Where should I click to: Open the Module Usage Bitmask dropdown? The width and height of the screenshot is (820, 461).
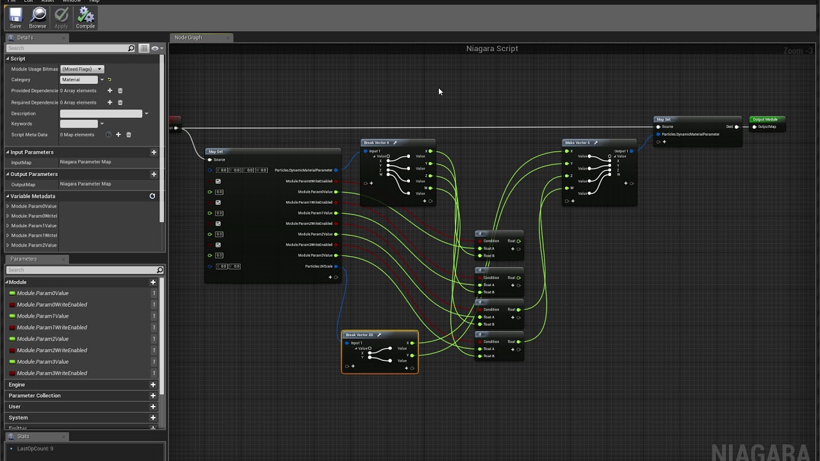81,69
